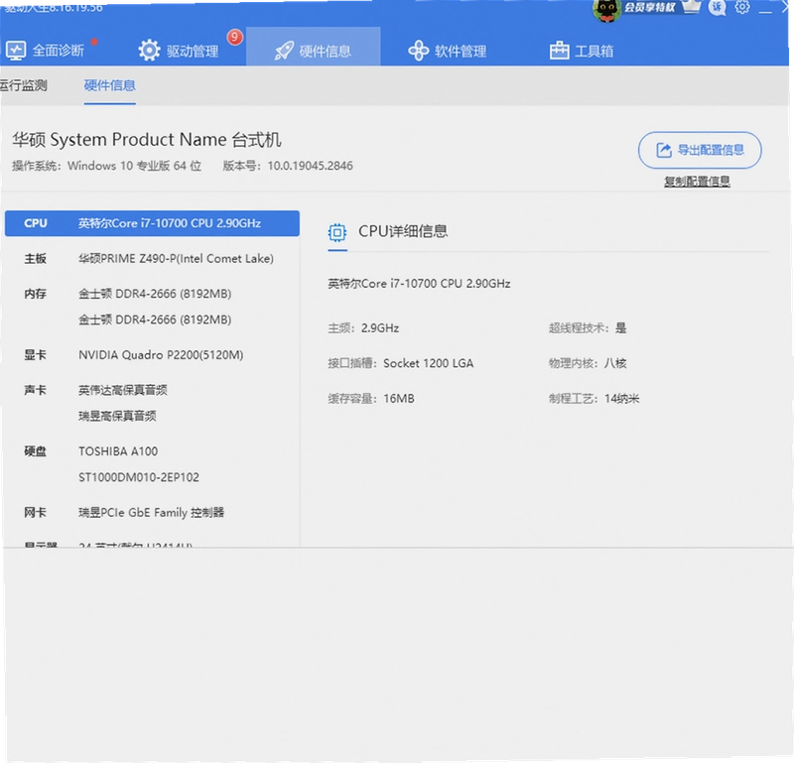Click the 版本号 10.0.19045.2846 text
The image size is (794, 763).
point(288,166)
